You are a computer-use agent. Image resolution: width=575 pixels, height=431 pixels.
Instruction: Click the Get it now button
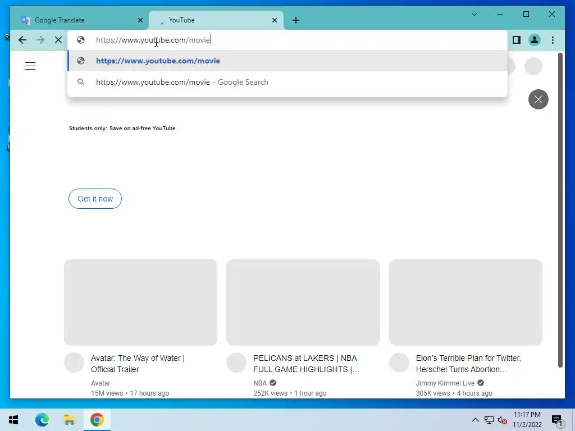coord(95,199)
